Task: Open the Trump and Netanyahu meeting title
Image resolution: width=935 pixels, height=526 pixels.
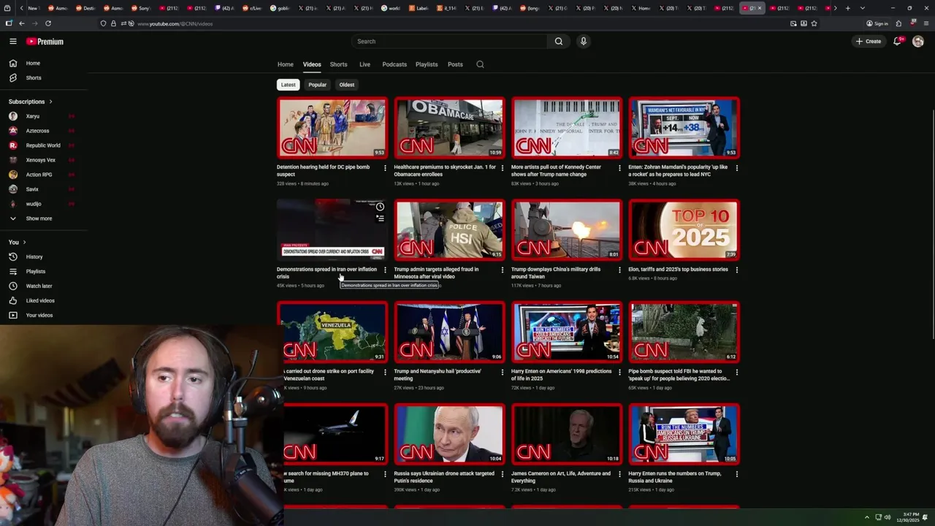Action: 437,375
